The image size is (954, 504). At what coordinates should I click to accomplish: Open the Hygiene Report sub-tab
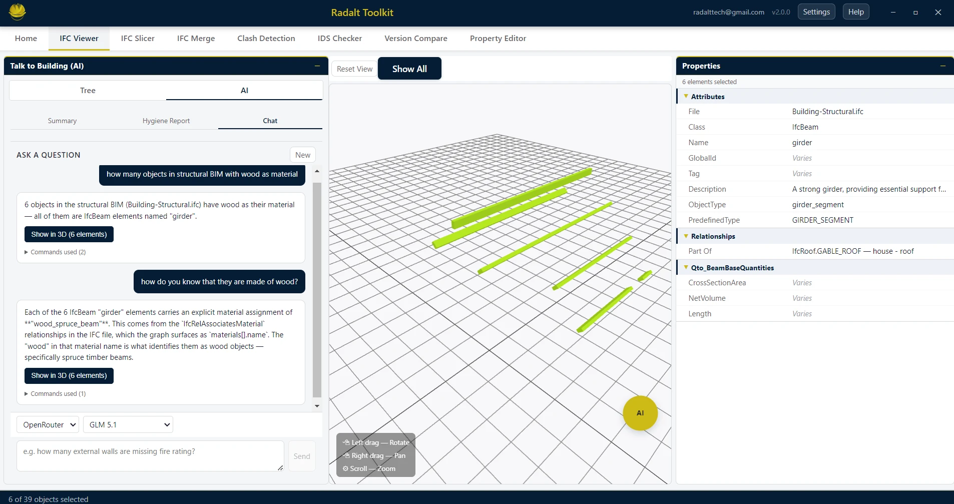pyautogui.click(x=166, y=121)
